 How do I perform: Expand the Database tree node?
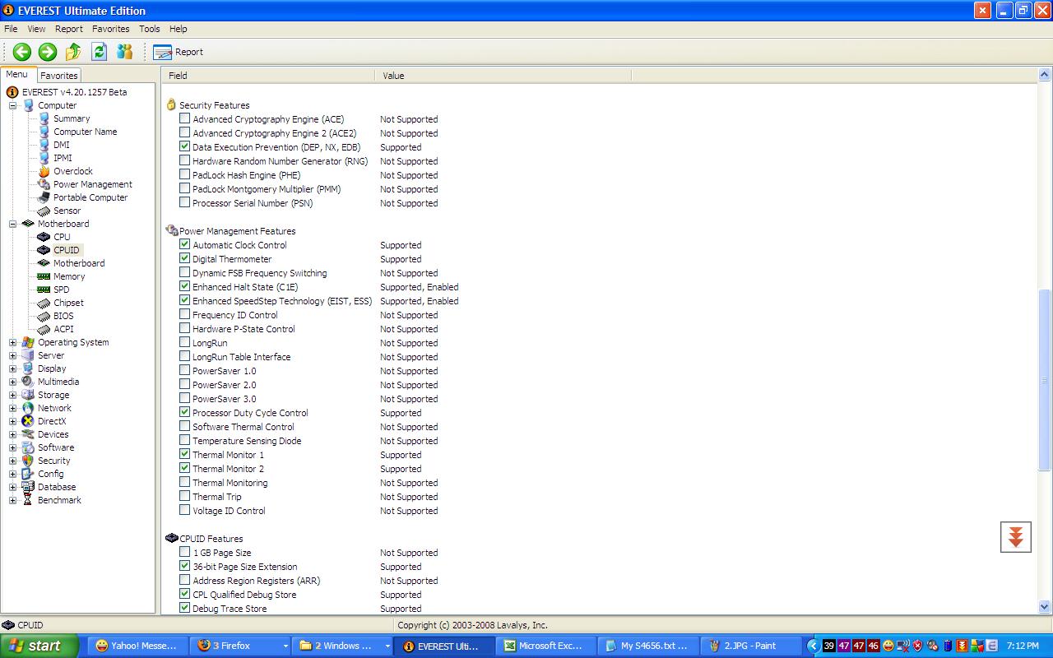[x=12, y=487]
